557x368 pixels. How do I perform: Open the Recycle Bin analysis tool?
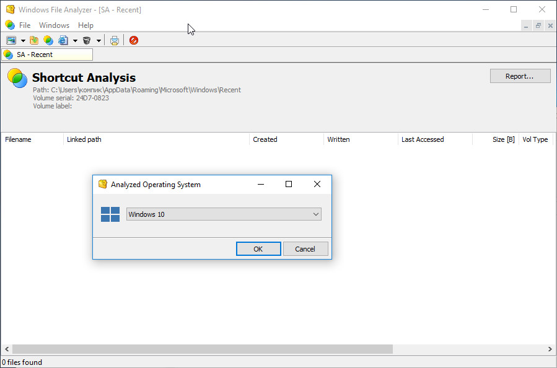point(87,40)
